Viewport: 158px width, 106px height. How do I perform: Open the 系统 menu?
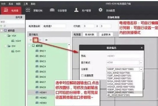(x=11, y=4)
